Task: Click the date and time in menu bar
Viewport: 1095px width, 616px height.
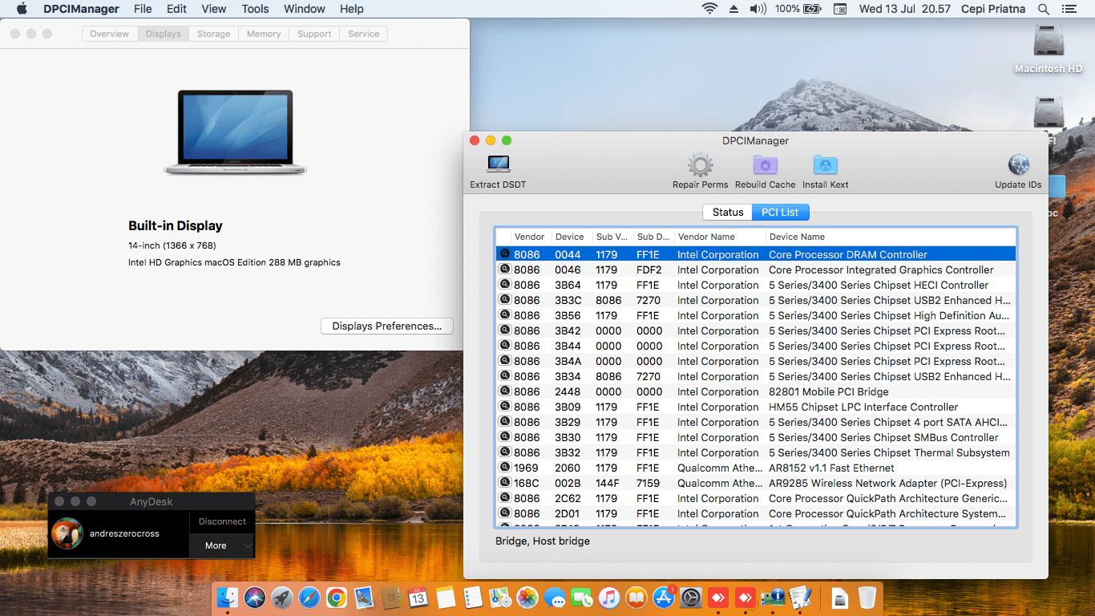Action: pos(905,9)
